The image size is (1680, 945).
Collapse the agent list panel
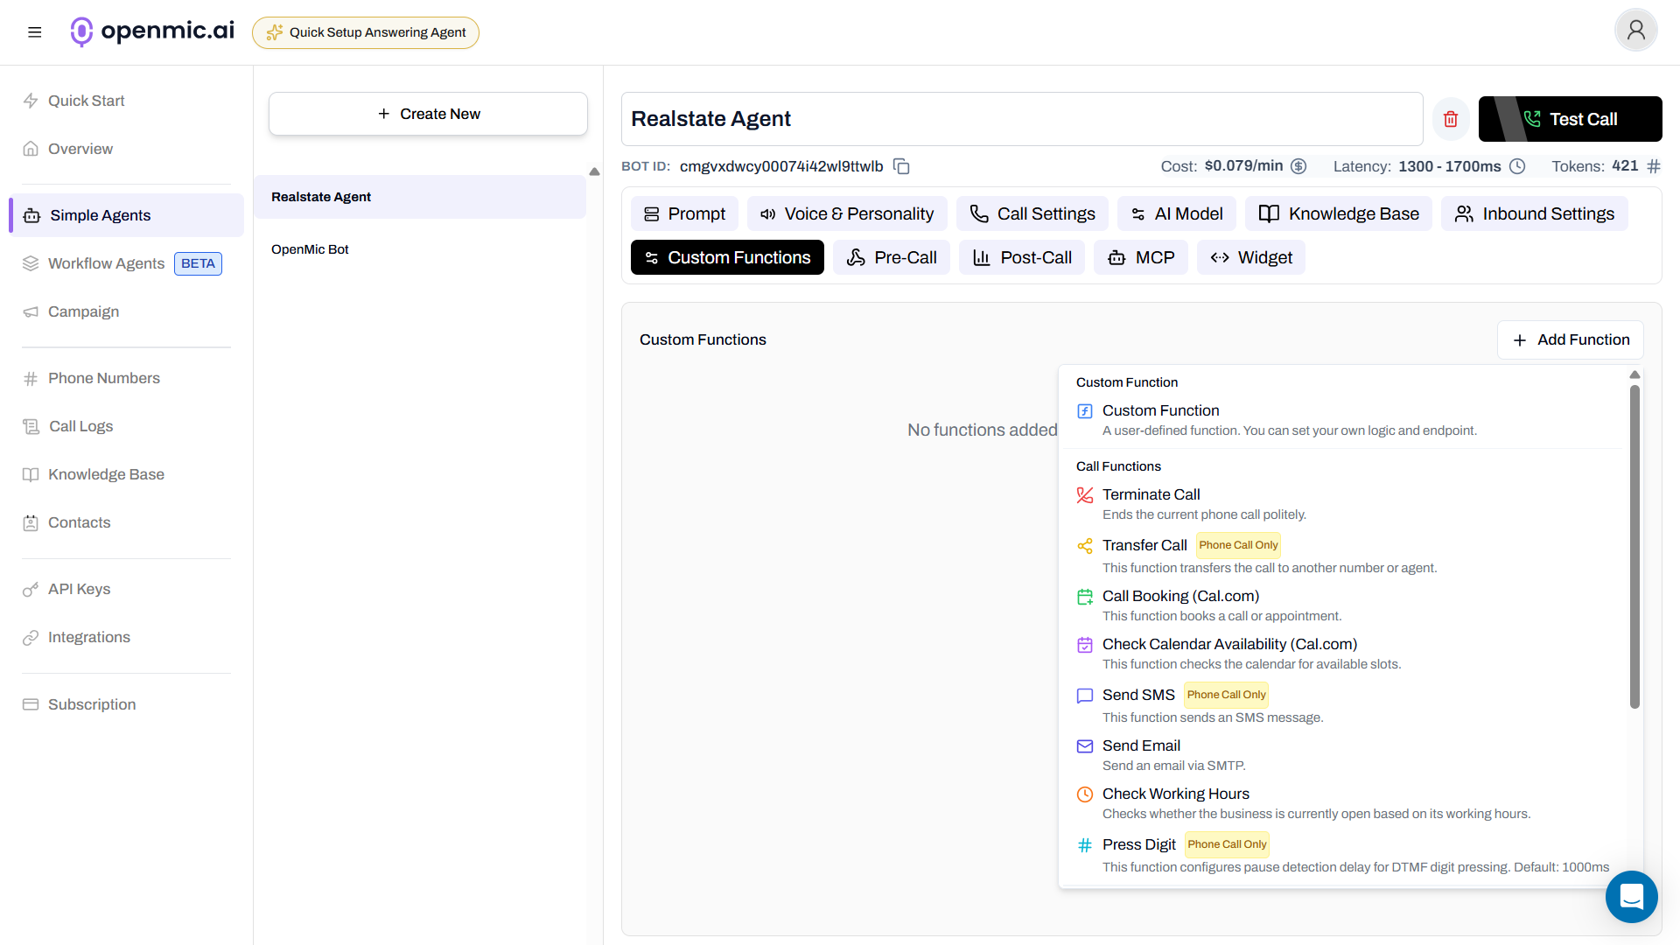tap(594, 171)
